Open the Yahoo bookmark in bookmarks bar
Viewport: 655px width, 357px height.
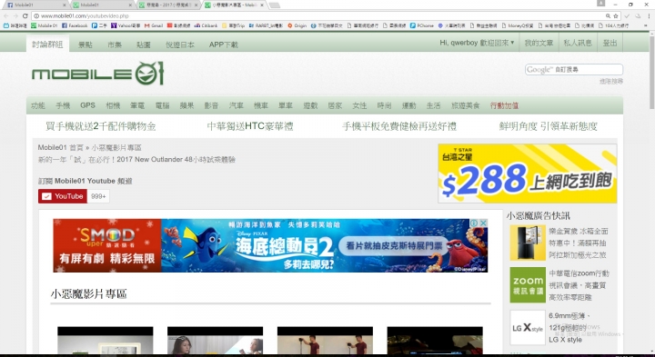(126, 25)
